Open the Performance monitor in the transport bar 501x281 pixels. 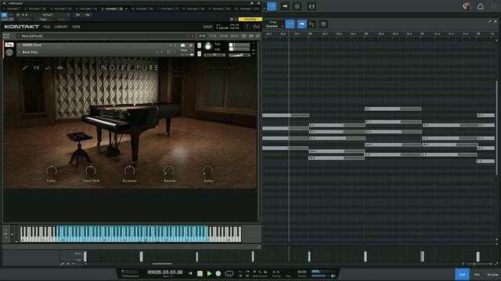[x=131, y=273]
